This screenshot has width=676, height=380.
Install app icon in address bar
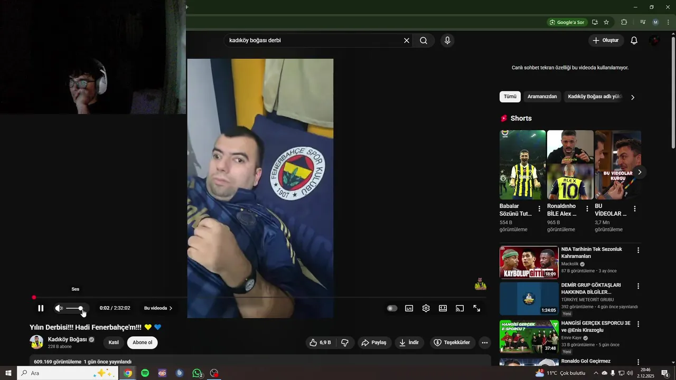pos(595,22)
